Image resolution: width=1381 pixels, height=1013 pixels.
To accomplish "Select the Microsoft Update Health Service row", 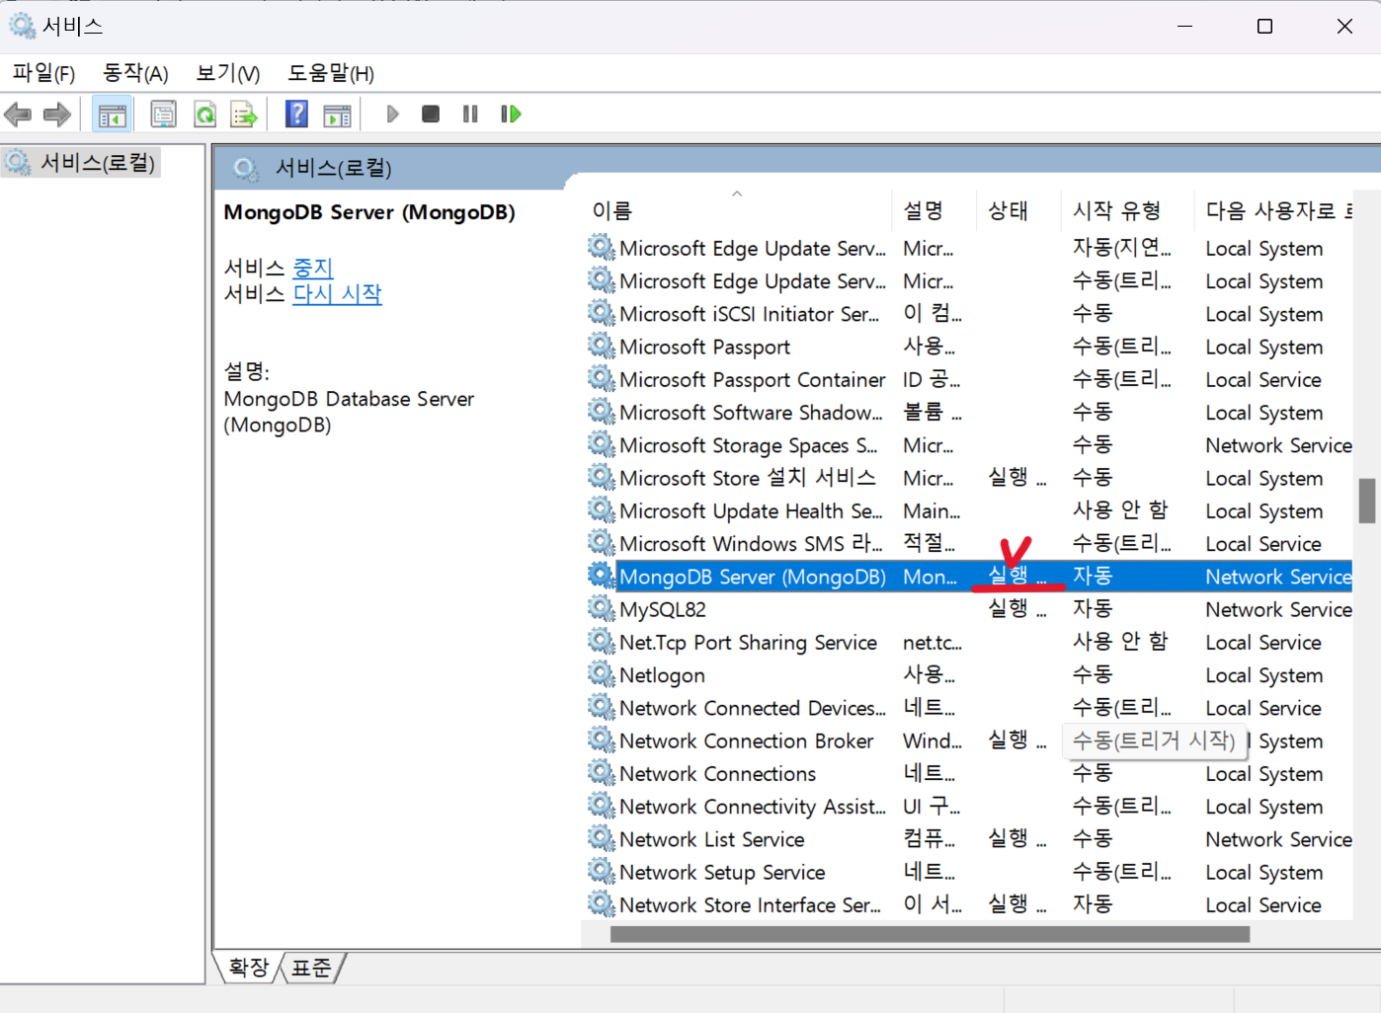I will 969,510.
